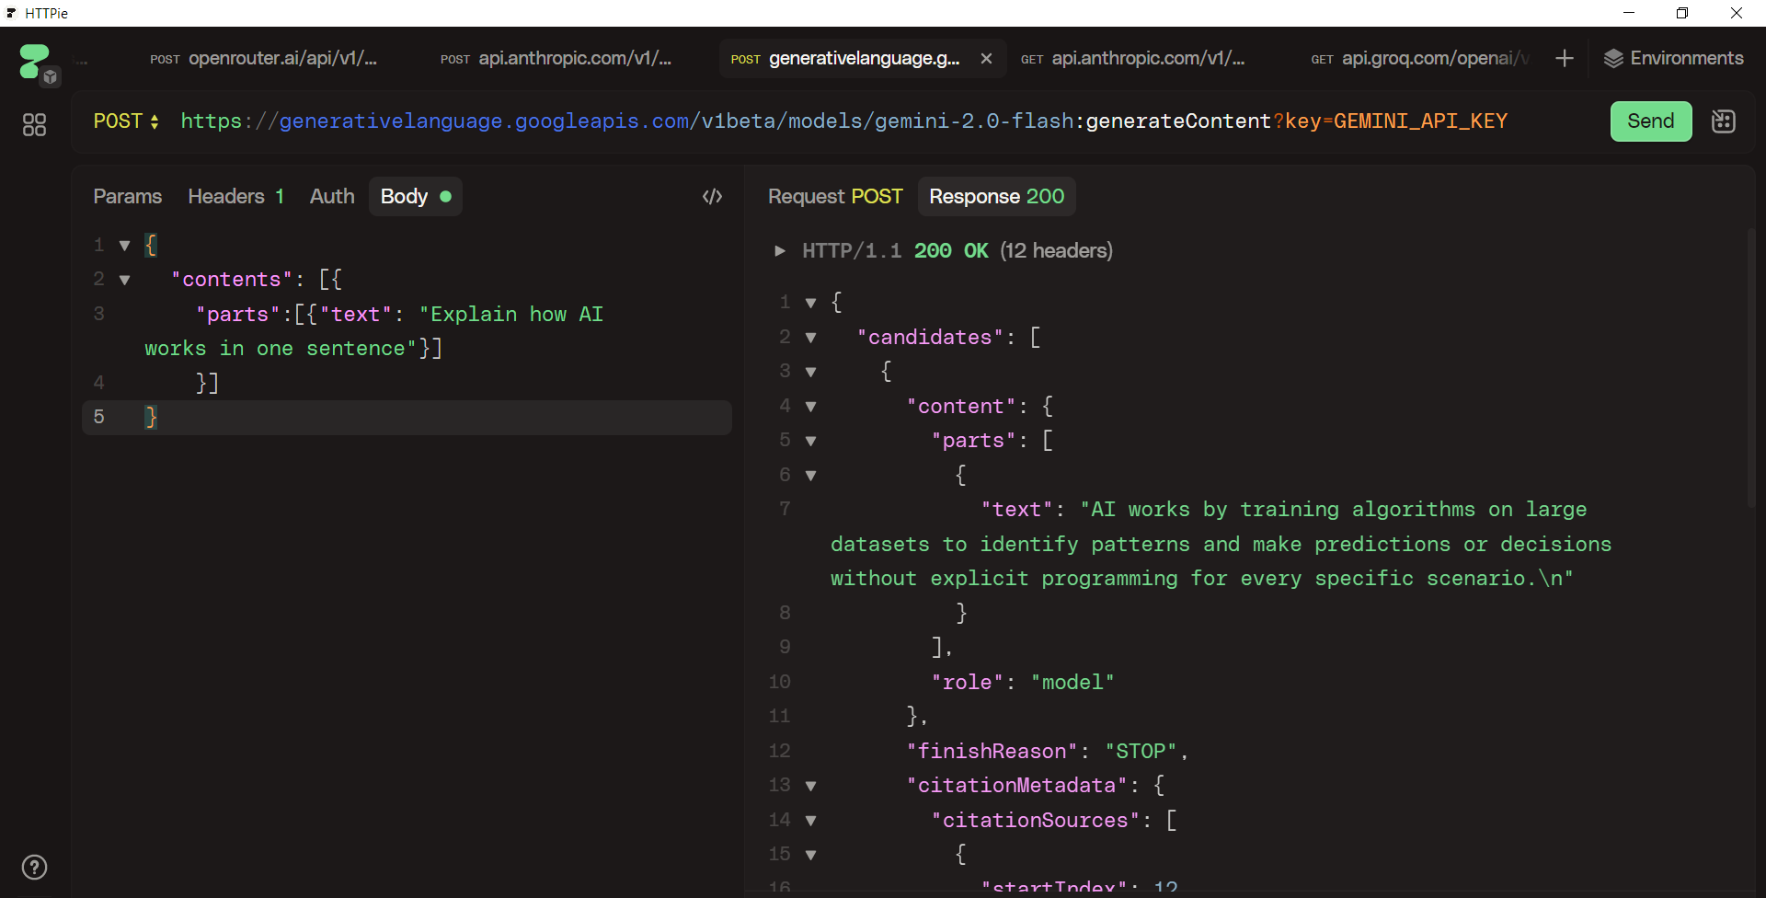This screenshot has width=1766, height=898.
Task: Collapse response "content" fold arrow
Action: coord(810,407)
